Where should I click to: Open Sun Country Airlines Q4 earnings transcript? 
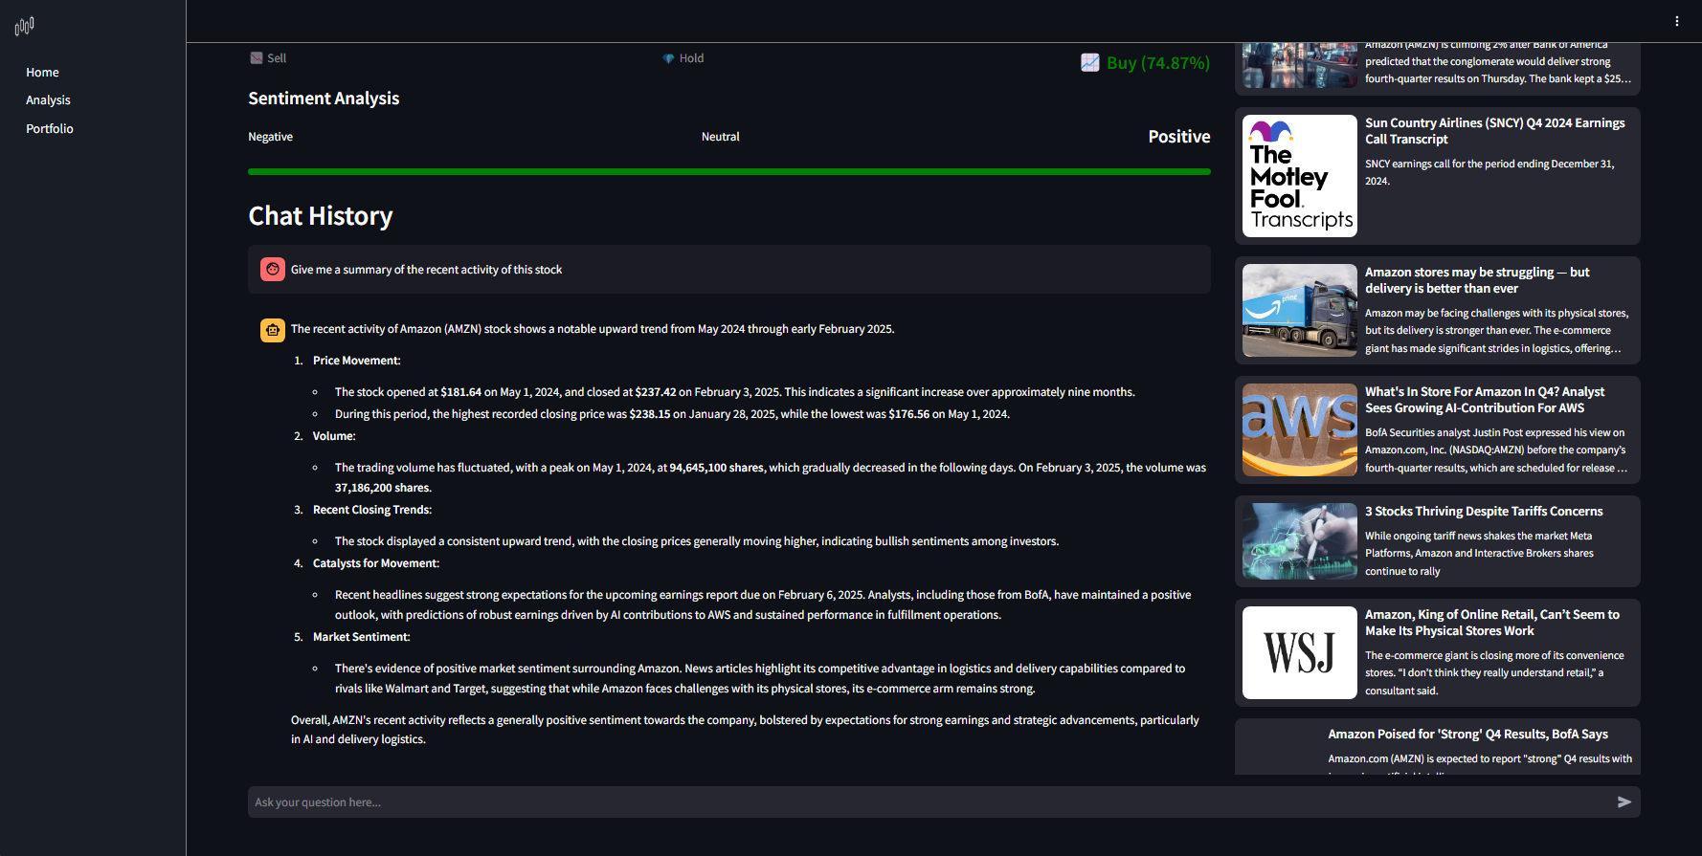tap(1495, 131)
